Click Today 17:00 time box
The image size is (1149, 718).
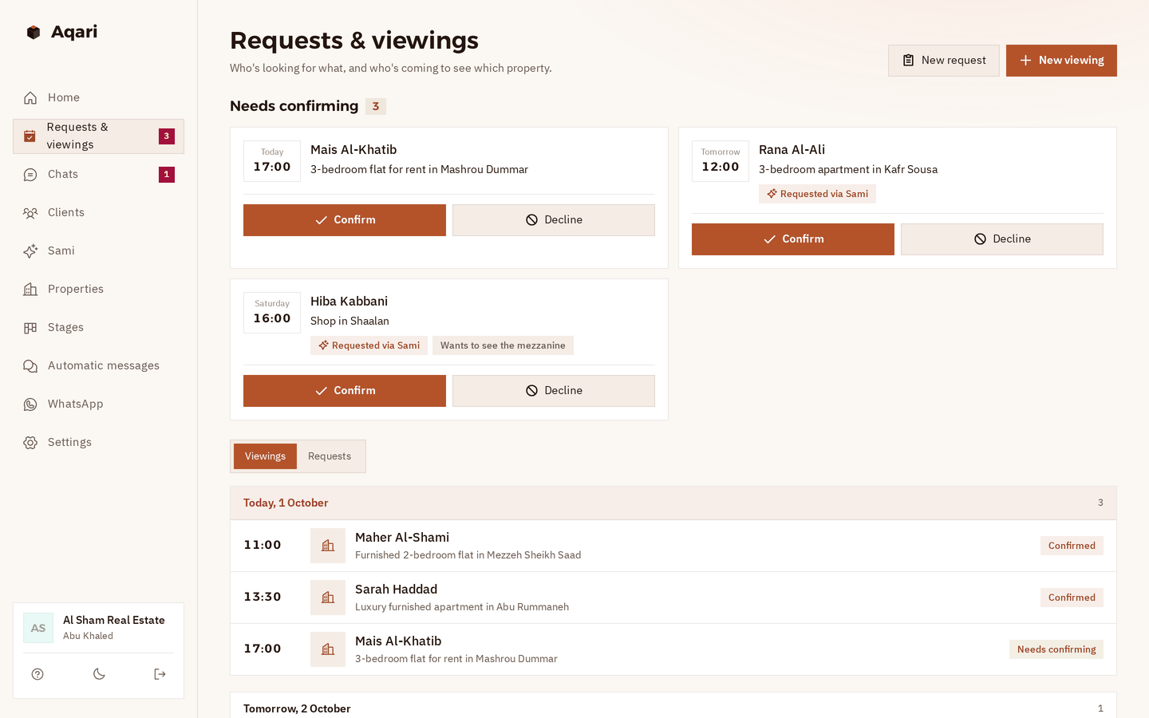coord(272,161)
